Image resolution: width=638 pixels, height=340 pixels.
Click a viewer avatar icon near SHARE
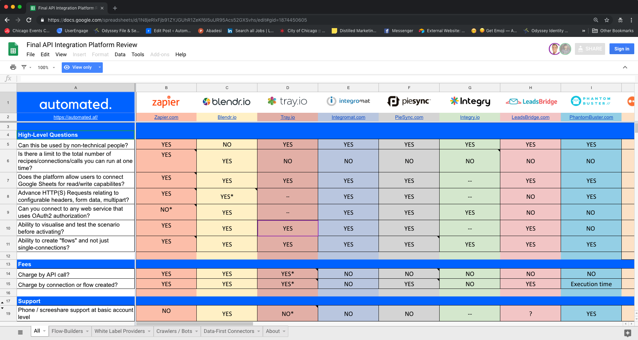coord(554,49)
